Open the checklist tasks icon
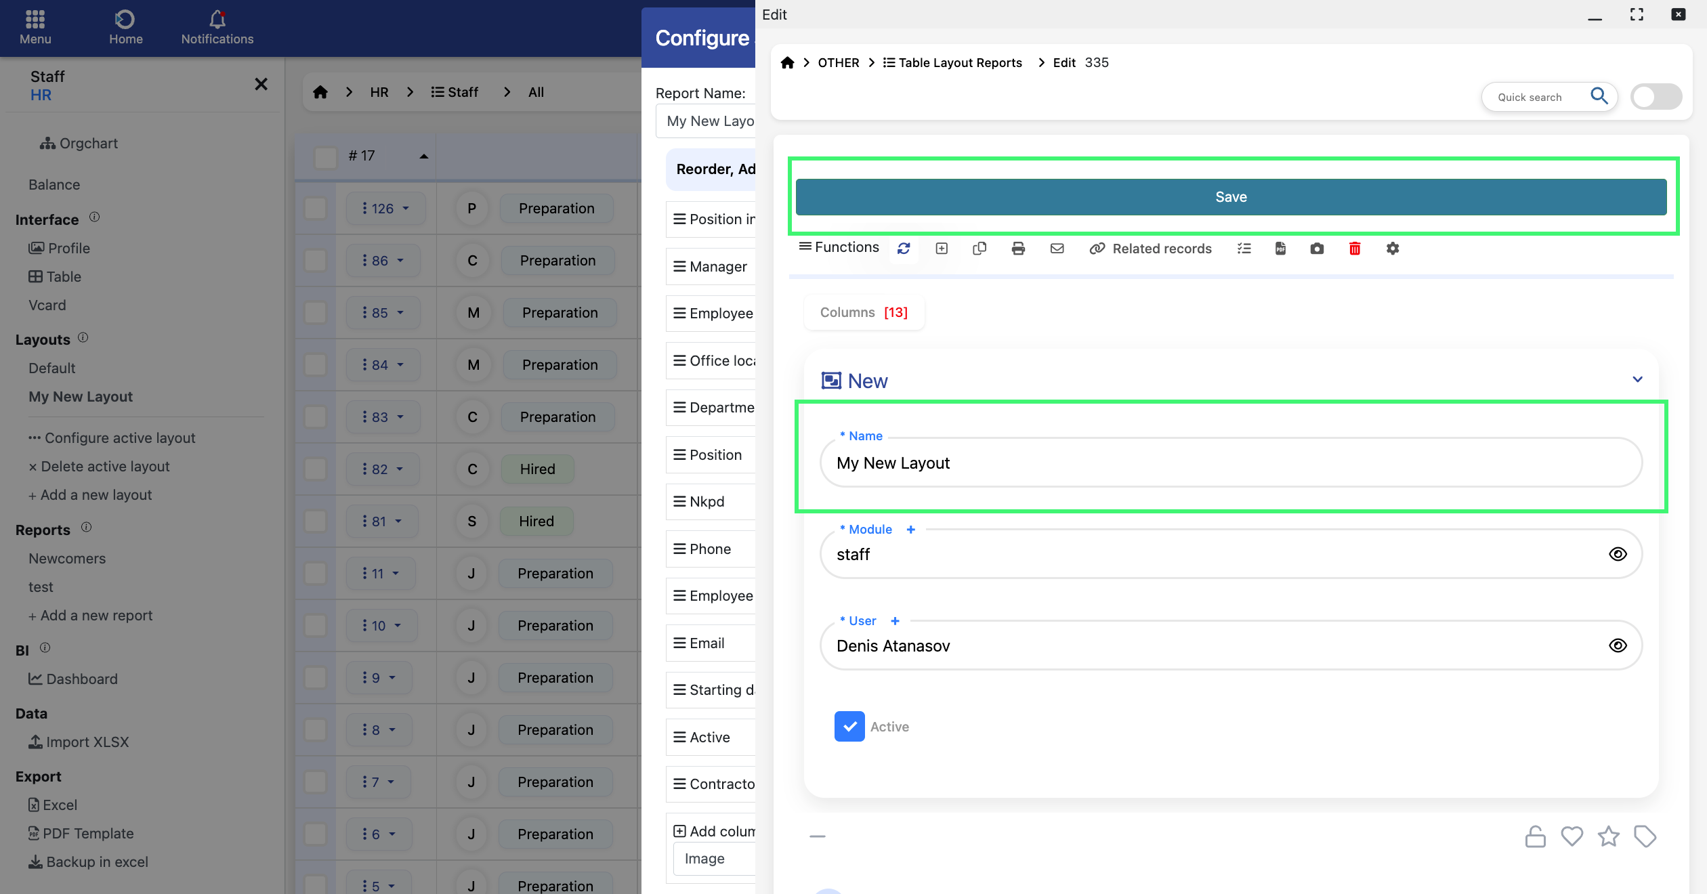 (x=1244, y=249)
